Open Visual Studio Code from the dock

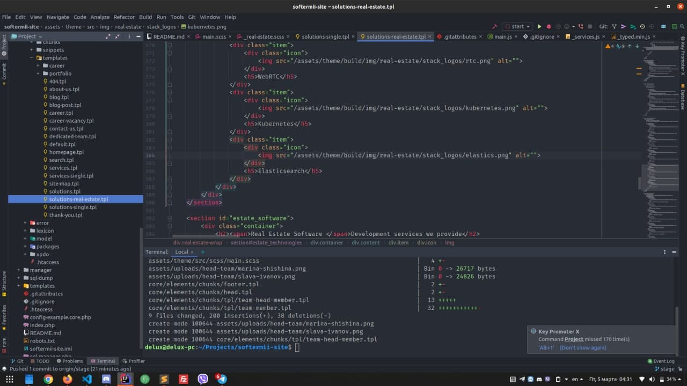point(87,379)
